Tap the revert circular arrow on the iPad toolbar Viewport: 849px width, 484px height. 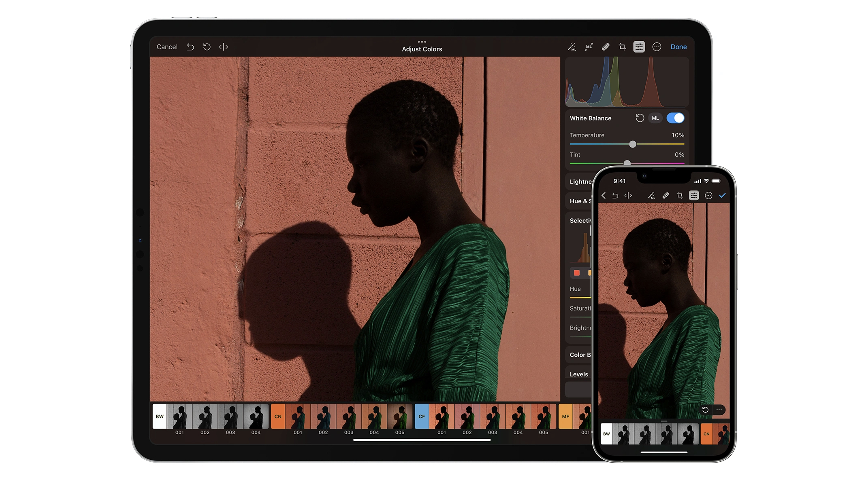[207, 47]
